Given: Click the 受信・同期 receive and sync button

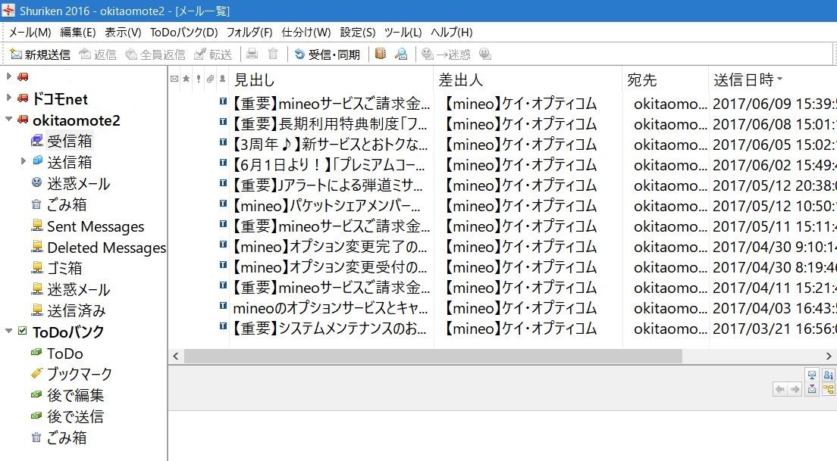Looking at the screenshot, I should pyautogui.click(x=327, y=55).
